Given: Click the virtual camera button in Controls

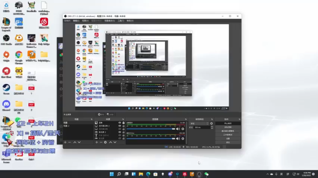Looking at the screenshot, I should click(x=228, y=131).
